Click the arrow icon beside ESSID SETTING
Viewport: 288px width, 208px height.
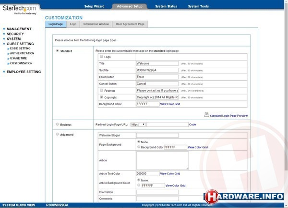9,49
